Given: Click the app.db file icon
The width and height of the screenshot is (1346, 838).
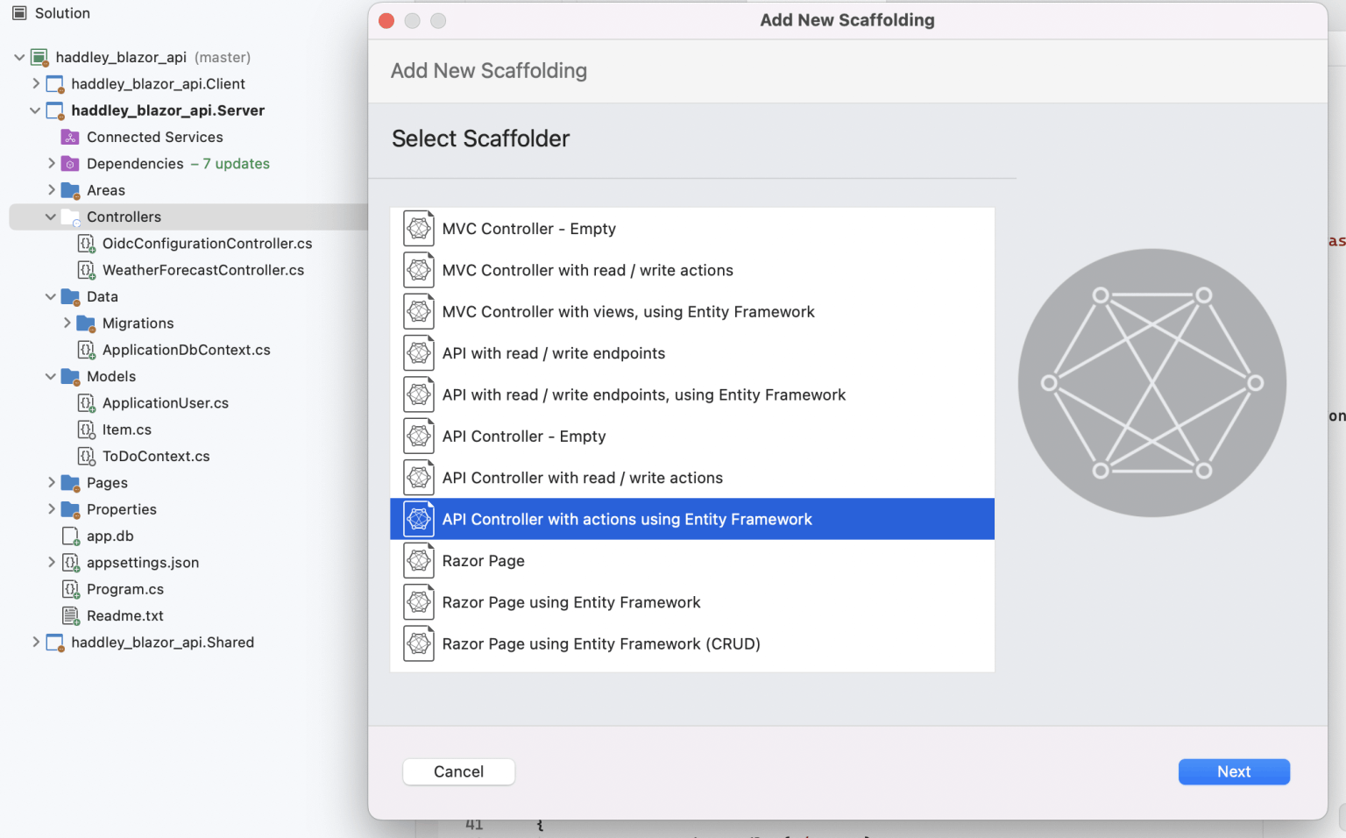Looking at the screenshot, I should tap(70, 536).
